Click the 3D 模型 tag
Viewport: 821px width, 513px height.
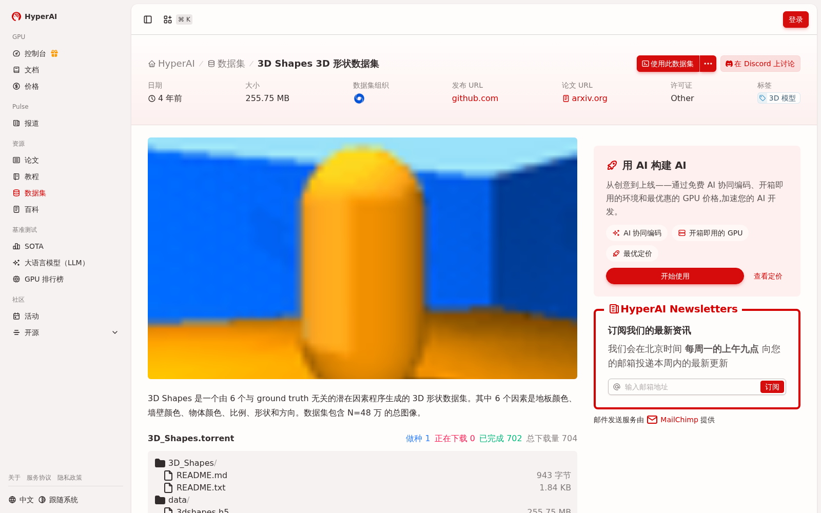click(779, 98)
